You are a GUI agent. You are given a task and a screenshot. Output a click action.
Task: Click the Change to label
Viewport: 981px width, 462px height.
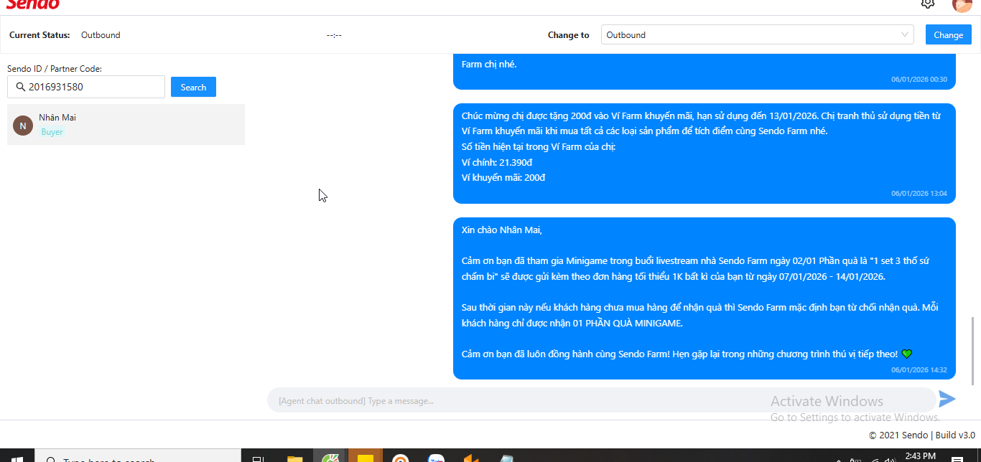click(x=568, y=35)
